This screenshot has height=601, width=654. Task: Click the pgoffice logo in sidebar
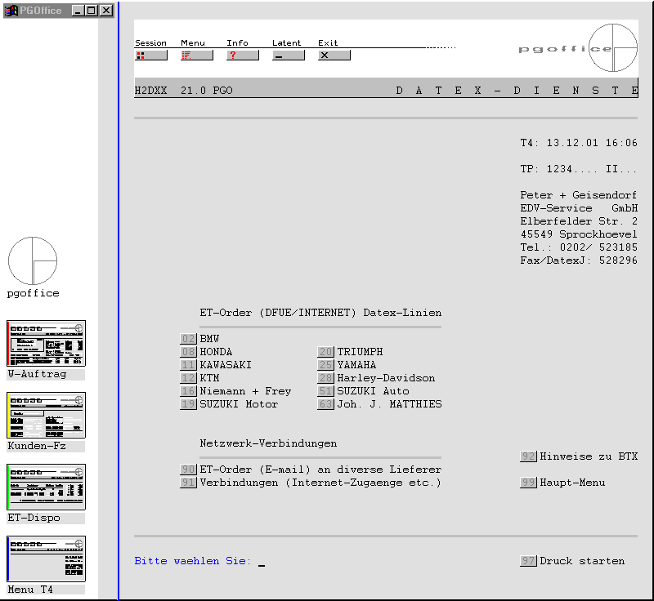pyautogui.click(x=33, y=261)
